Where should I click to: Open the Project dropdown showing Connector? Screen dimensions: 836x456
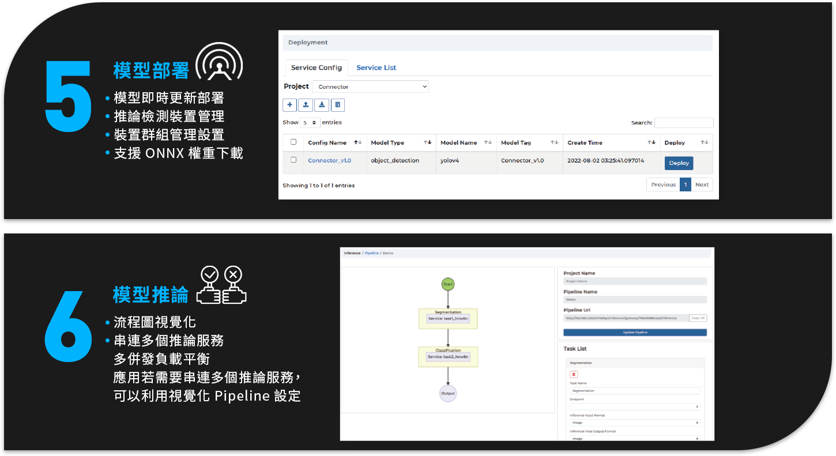371,86
